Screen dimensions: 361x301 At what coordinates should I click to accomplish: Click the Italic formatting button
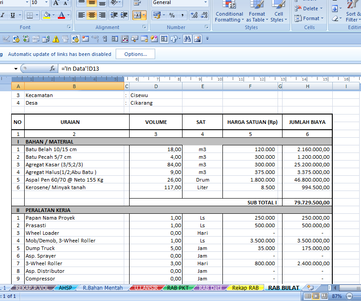coord(3,15)
